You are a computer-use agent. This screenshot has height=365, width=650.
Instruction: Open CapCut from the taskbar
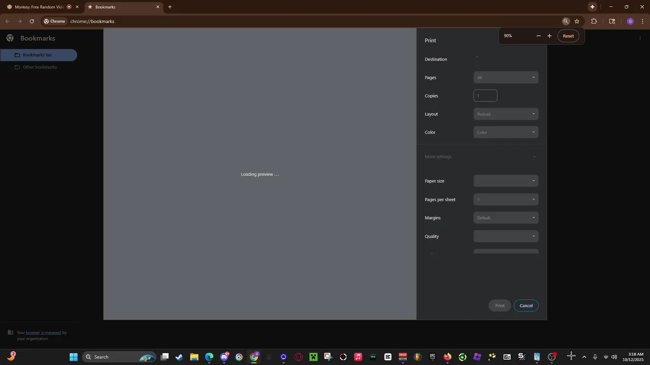[x=388, y=357]
